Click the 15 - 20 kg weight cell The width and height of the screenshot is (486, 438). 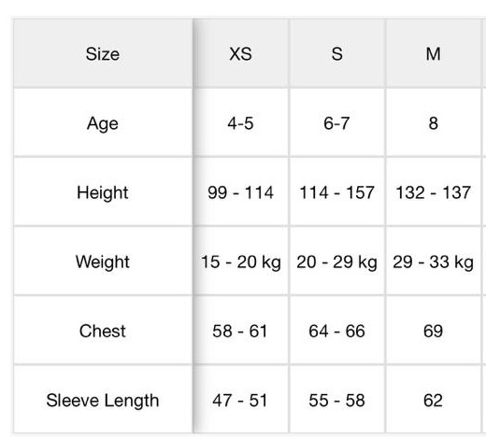tap(240, 261)
